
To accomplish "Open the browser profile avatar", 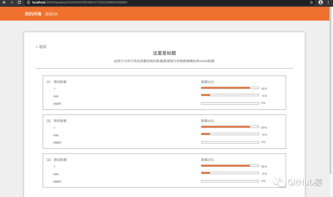I will pyautogui.click(x=321, y=2).
